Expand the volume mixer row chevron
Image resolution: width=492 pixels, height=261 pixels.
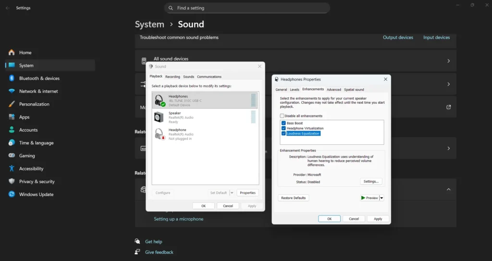448,84
